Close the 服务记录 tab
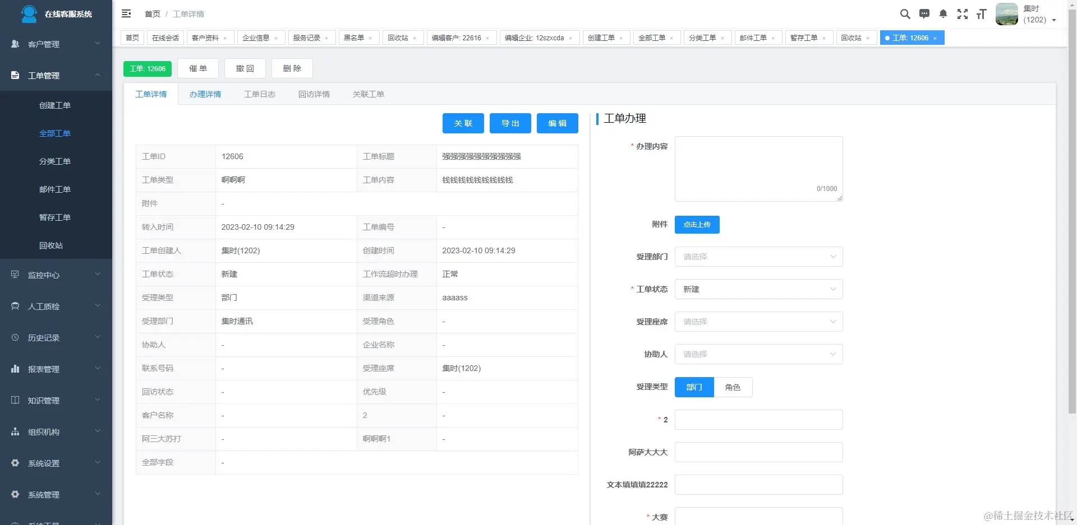Image resolution: width=1077 pixels, height=525 pixels. click(x=326, y=38)
